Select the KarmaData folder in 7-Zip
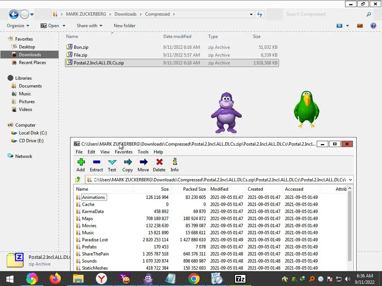Viewport: 382px width, 286px height. pyautogui.click(x=93, y=212)
